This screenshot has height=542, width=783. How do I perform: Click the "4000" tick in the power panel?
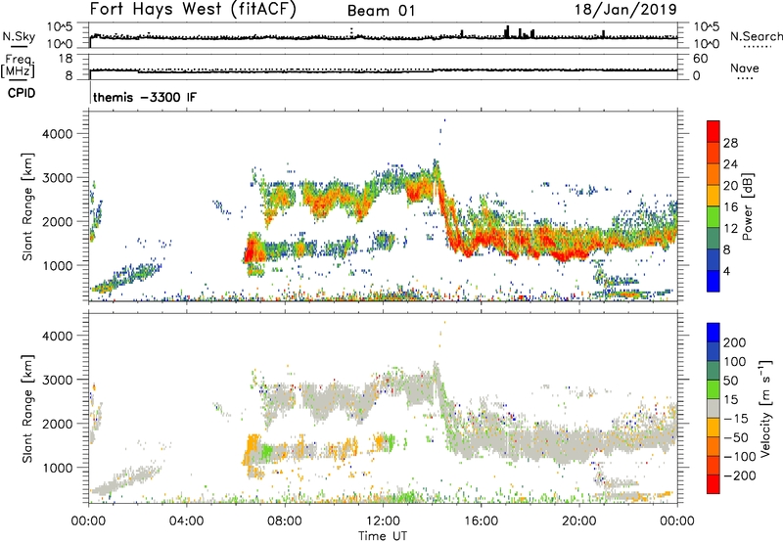click(x=58, y=134)
